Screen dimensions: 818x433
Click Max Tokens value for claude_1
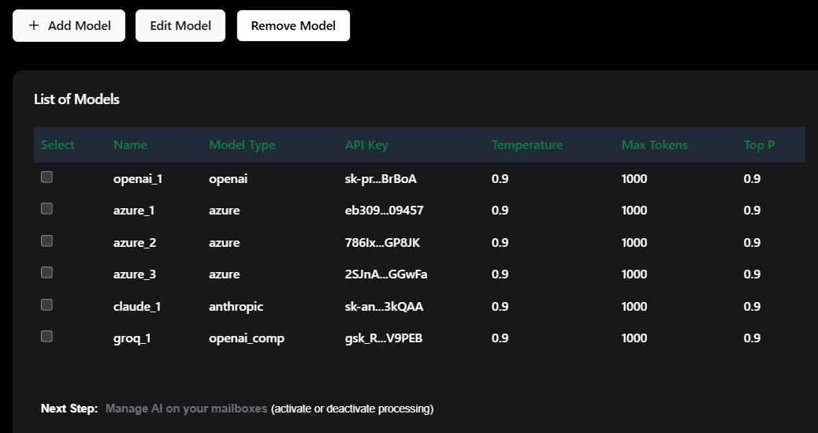click(x=634, y=306)
